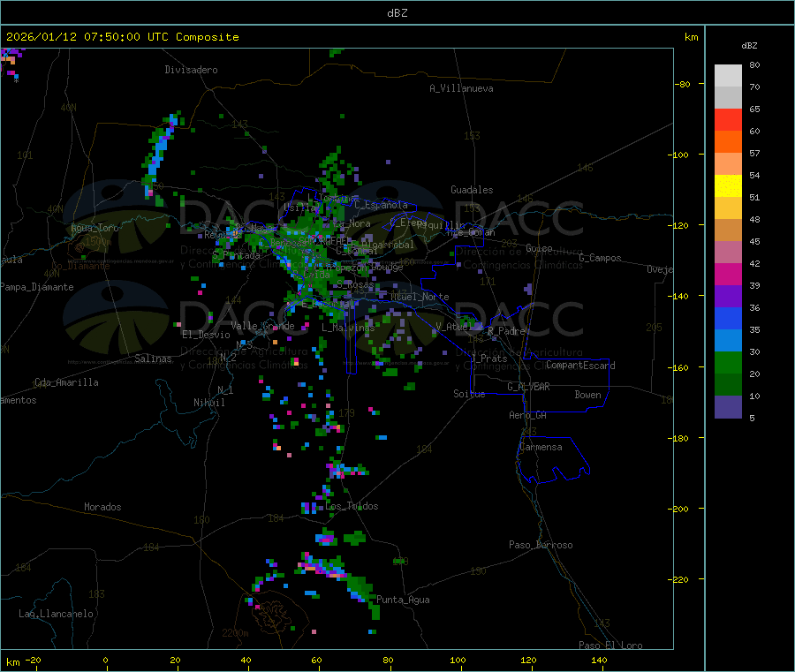
Task: Select the CompantEscard label
Action: (x=580, y=366)
